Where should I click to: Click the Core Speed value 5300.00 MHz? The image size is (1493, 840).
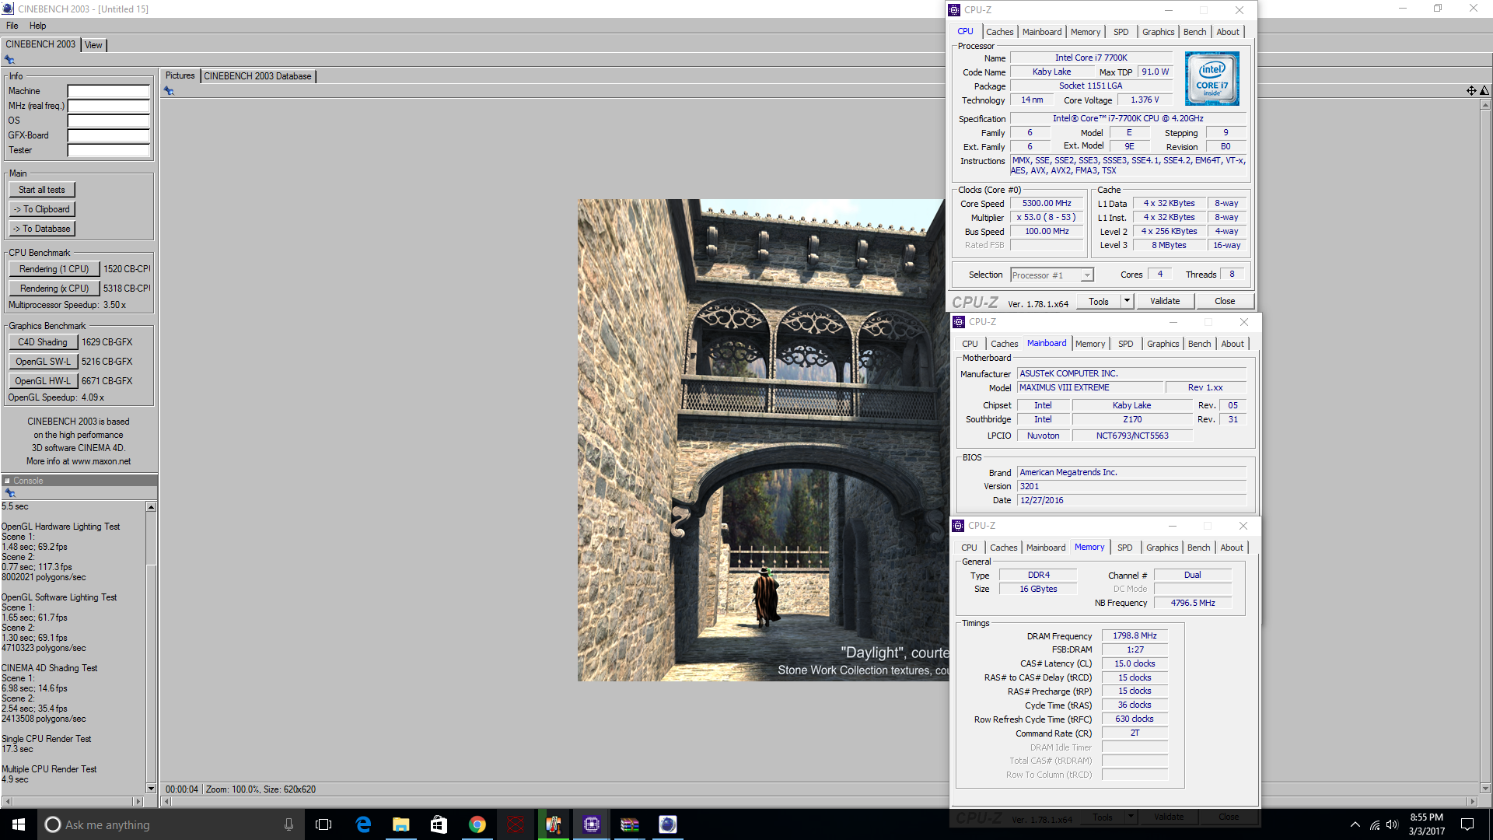tap(1047, 203)
